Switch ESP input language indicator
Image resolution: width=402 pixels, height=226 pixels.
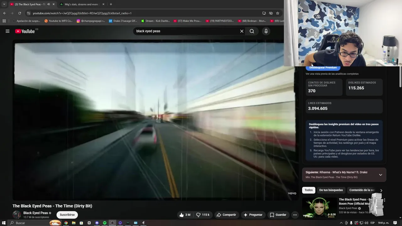[372, 223]
